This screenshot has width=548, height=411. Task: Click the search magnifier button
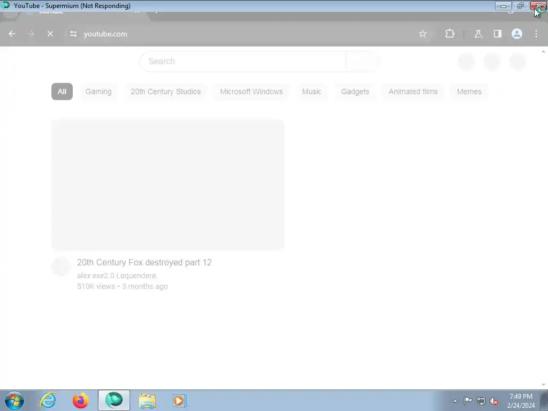click(x=362, y=61)
